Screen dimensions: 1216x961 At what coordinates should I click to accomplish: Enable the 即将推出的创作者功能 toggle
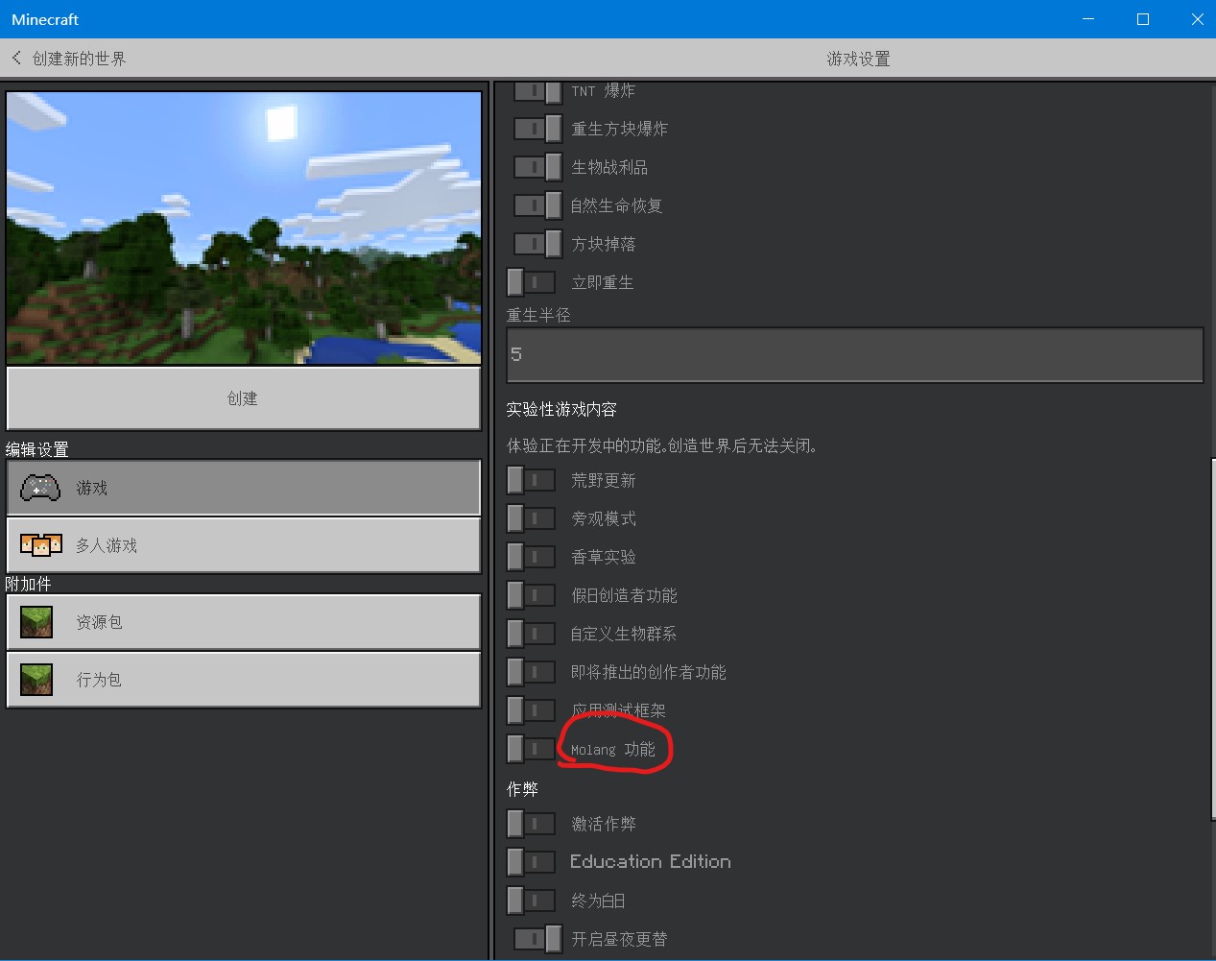click(x=531, y=672)
